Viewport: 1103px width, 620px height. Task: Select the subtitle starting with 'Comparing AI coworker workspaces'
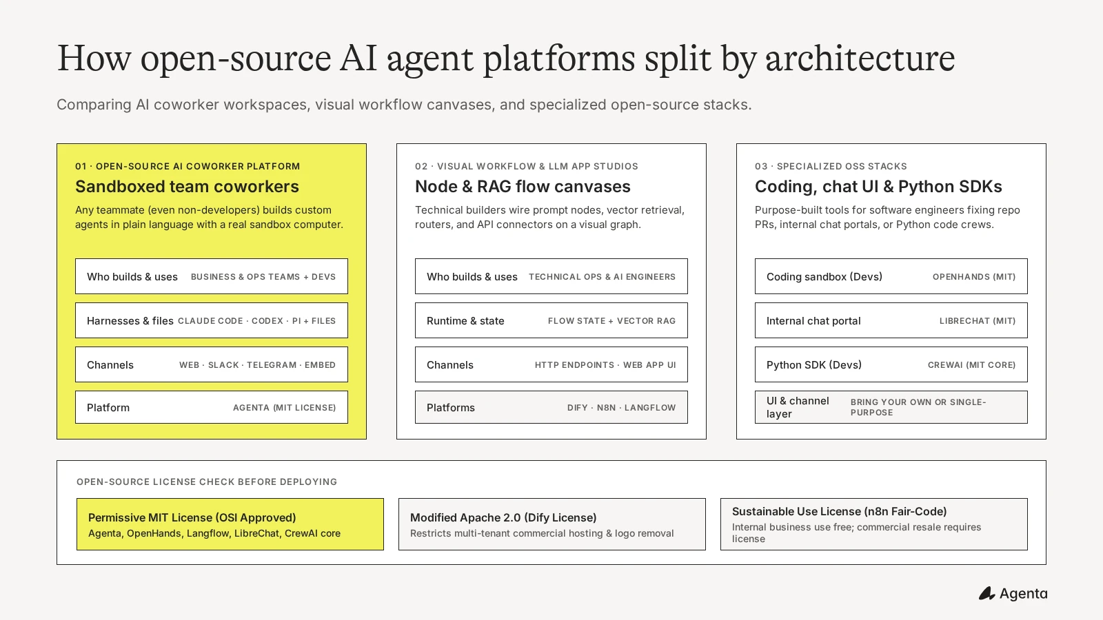pyautogui.click(x=404, y=105)
